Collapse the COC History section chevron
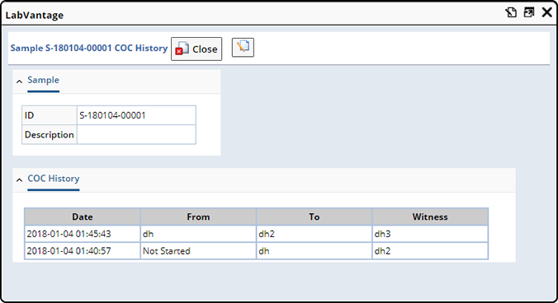This screenshot has width=558, height=303. tap(20, 179)
